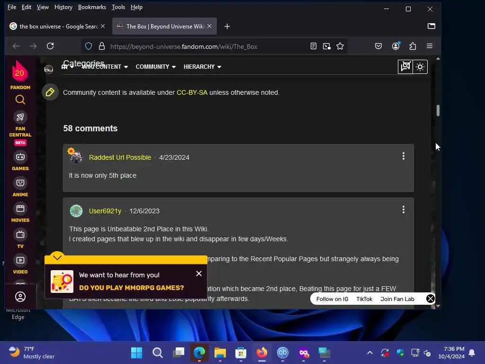This screenshot has height=364, width=485.
Task: Open the Fandom sidebar search icon
Action: [x=20, y=100]
